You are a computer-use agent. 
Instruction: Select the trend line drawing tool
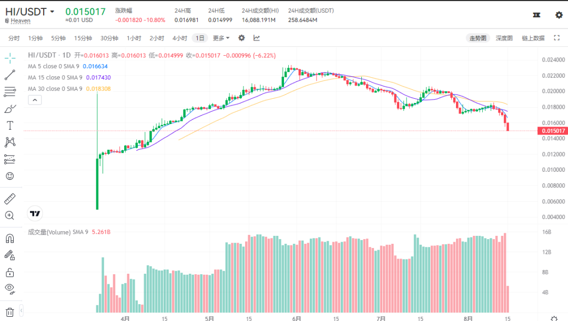[9, 75]
